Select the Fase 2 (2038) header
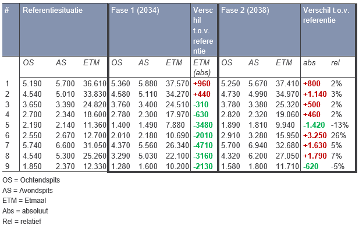The image size is (359, 228). coord(245,10)
